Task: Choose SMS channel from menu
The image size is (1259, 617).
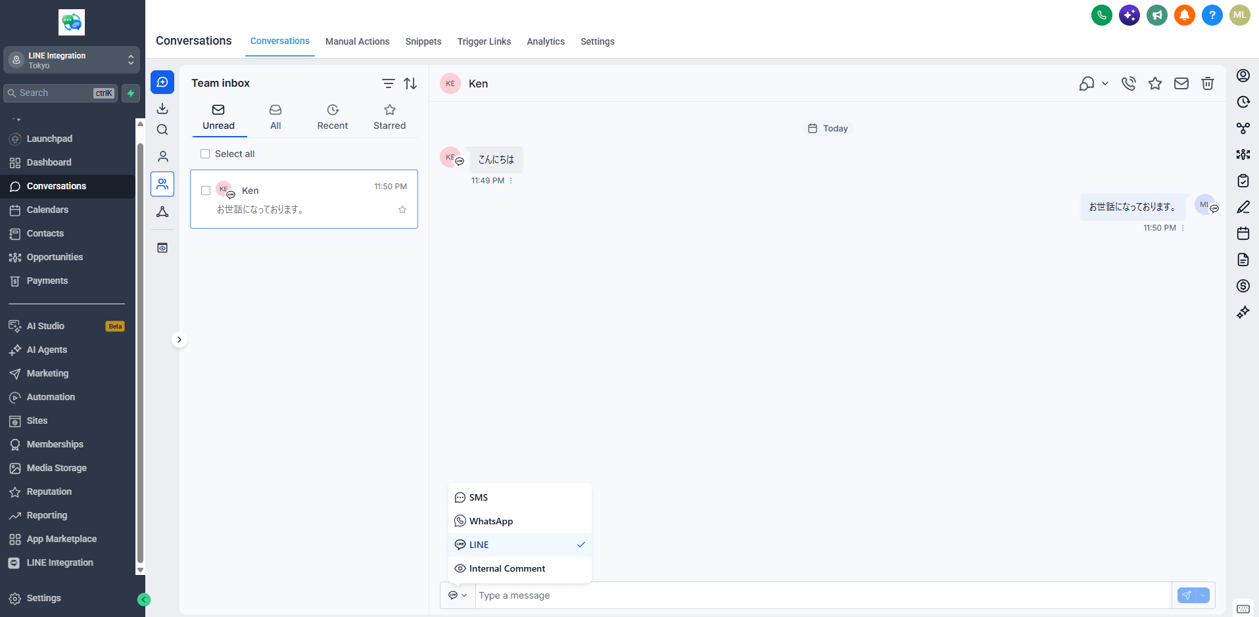Action: point(520,497)
